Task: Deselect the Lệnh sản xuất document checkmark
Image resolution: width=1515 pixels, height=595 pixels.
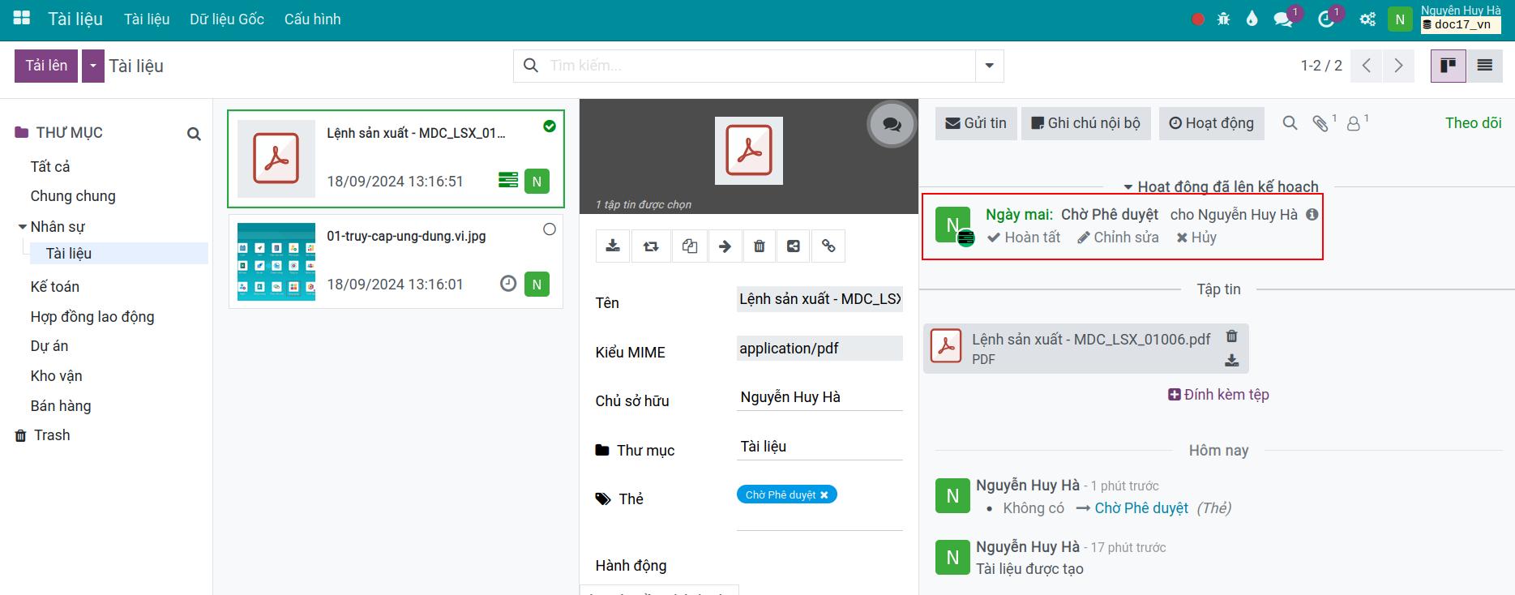Action: (550, 126)
